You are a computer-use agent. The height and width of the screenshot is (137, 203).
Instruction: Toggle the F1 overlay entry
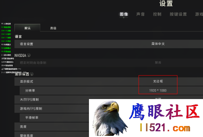pyautogui.click(x=6, y=24)
